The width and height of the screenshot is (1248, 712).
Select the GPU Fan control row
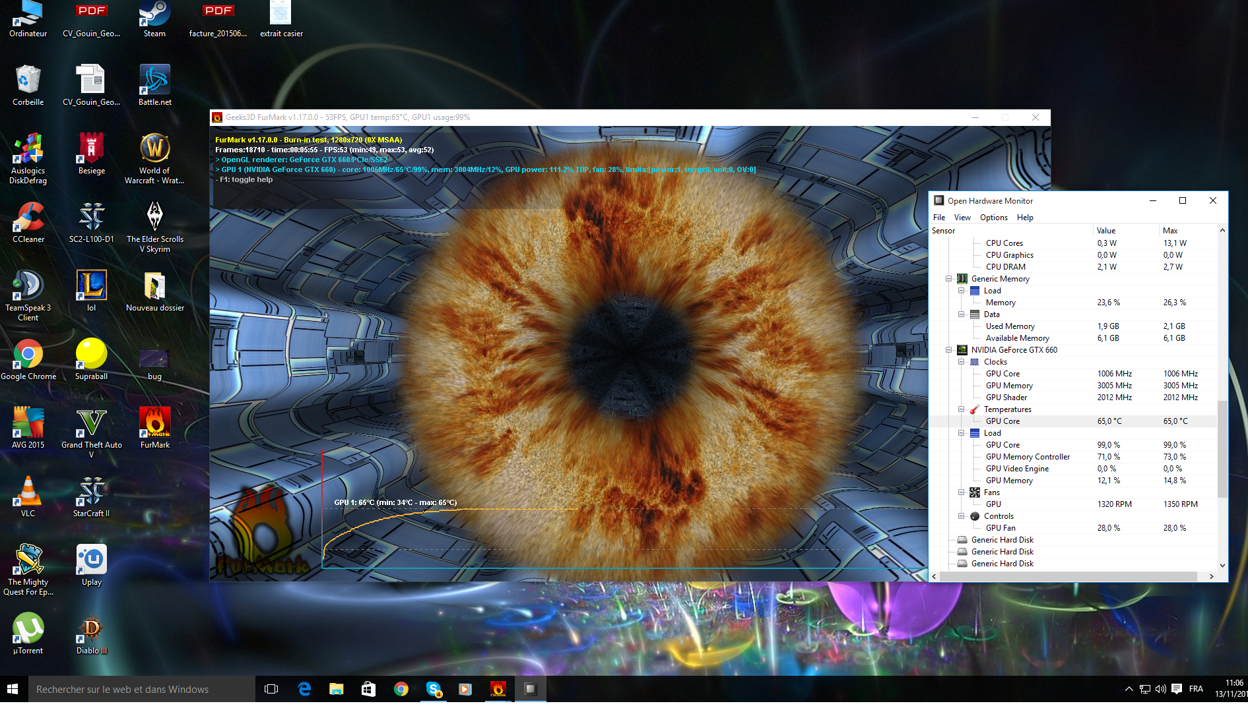point(1073,528)
